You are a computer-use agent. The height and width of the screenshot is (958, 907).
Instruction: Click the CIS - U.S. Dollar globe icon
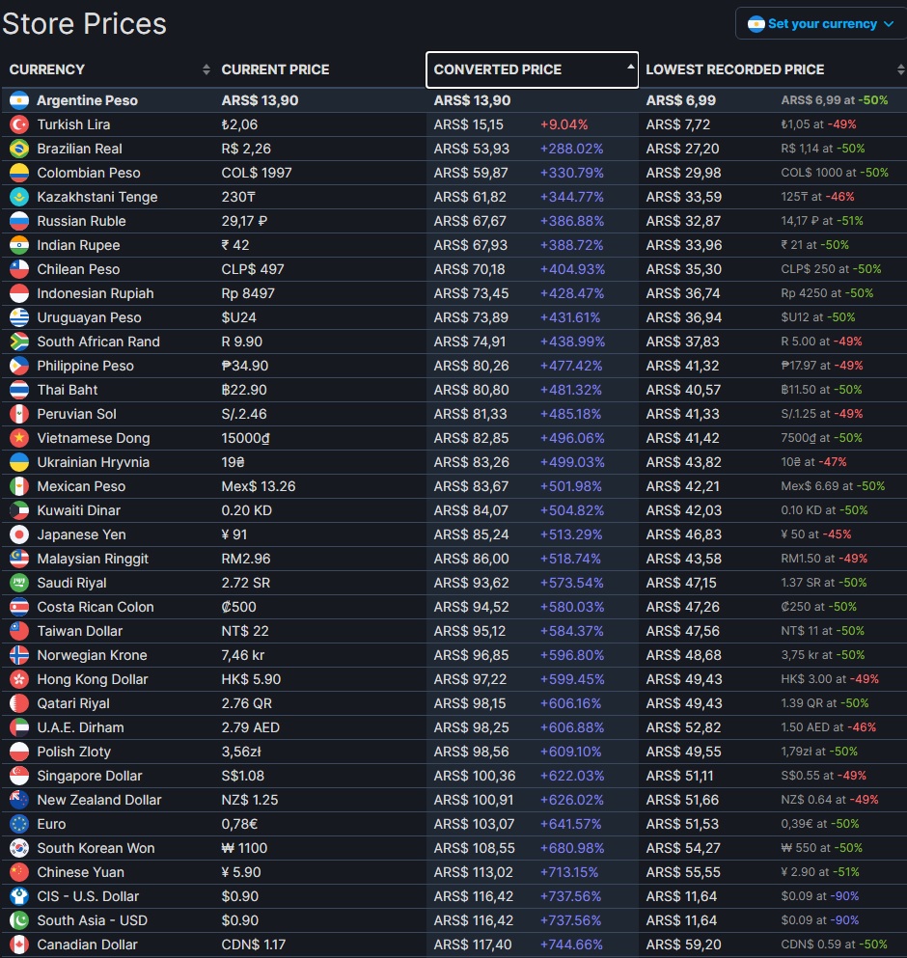[19, 897]
